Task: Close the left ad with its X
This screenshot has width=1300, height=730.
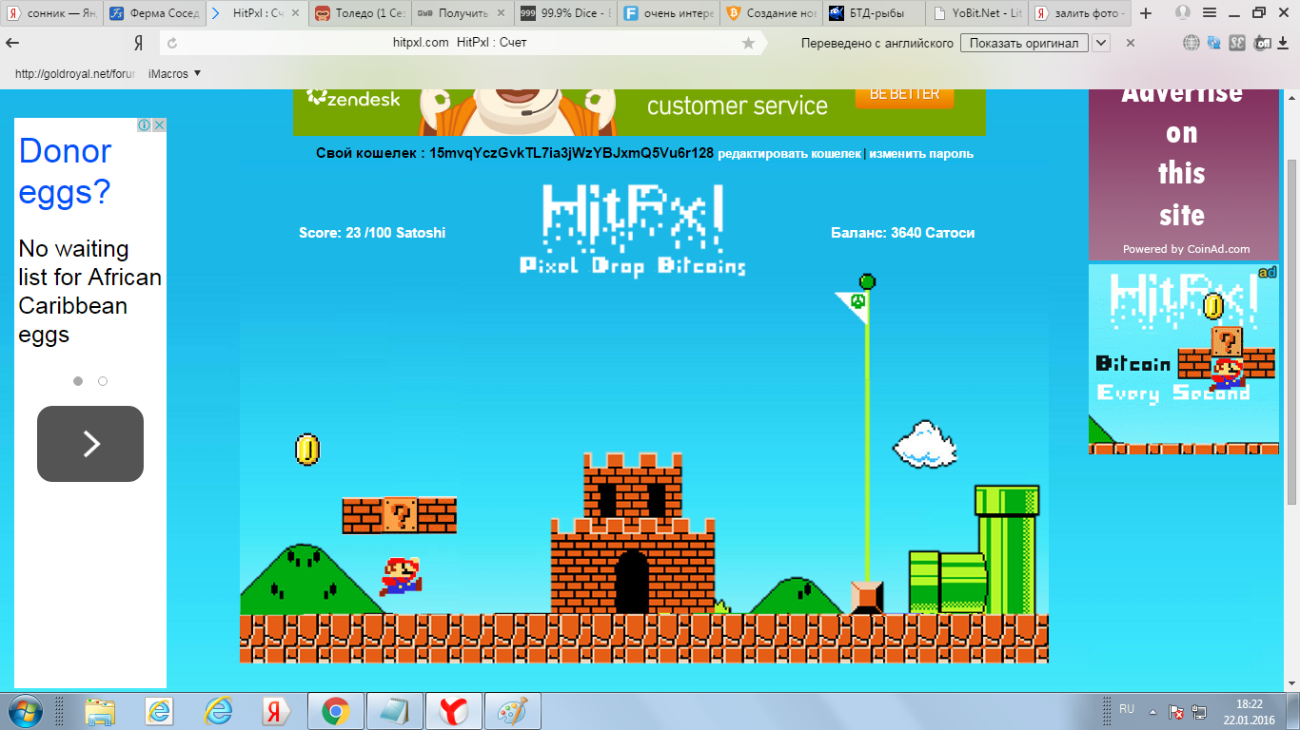Action: point(159,125)
